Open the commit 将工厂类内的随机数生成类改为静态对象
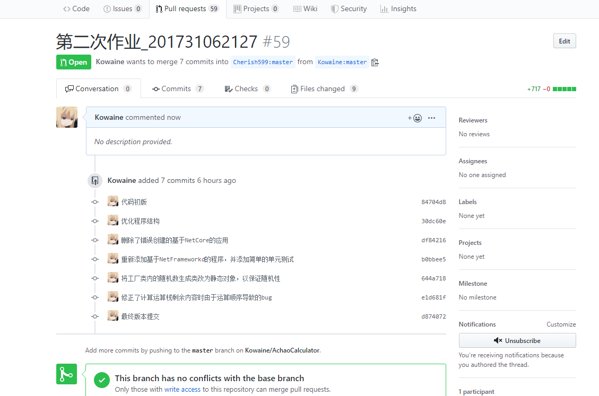This screenshot has height=396, width=599. [x=201, y=278]
